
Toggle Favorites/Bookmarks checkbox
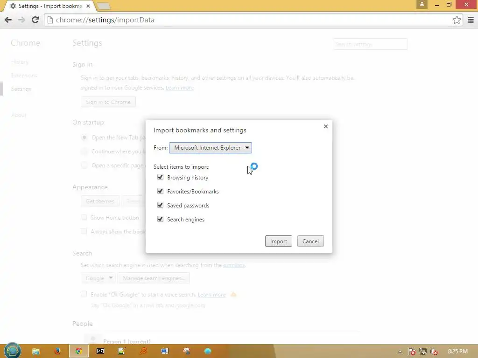(161, 191)
